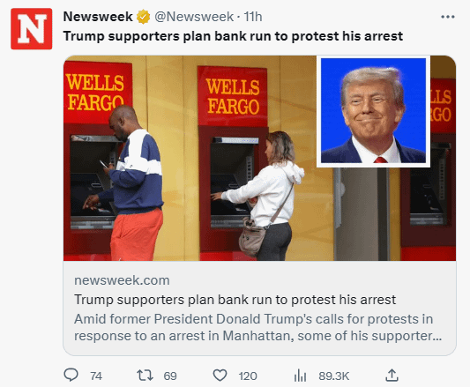Screen dimensions: 470x387
Task: Click the tweet headline text about bank run
Action: point(233,36)
